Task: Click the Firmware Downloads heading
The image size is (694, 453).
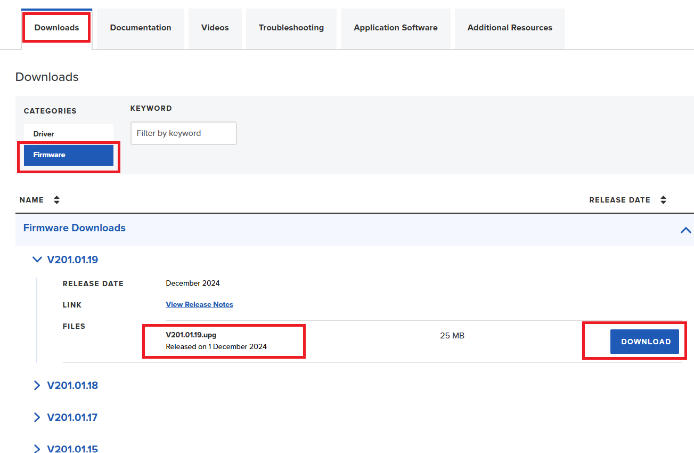Action: click(x=75, y=228)
